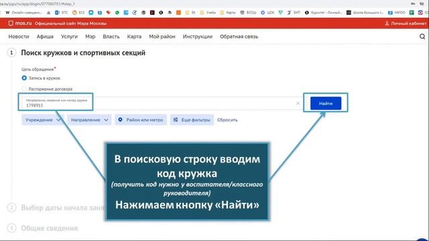Image resolution: width=429 pixels, height=241 pixels.
Task: Open Личный кабинет user account link
Action: click(406, 23)
